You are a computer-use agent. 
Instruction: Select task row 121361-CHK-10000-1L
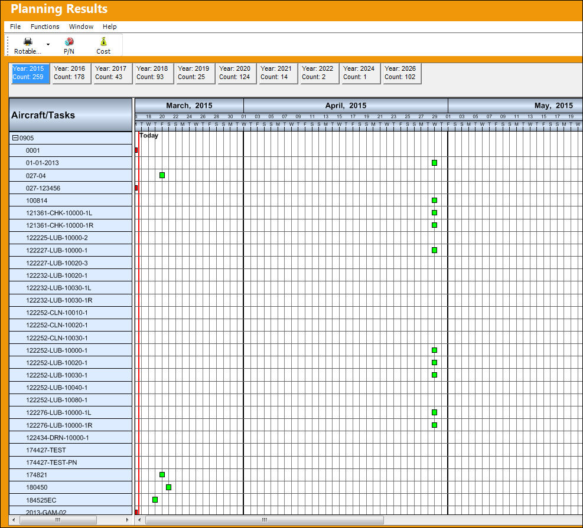click(x=71, y=213)
